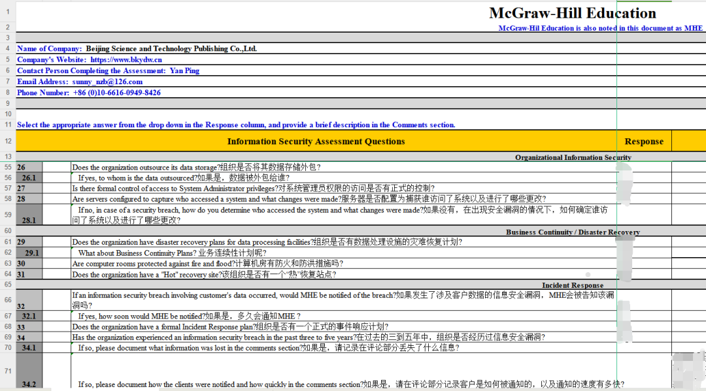Select the Organizational Information Security section heading
The height and width of the screenshot is (391, 706).
click(x=573, y=157)
